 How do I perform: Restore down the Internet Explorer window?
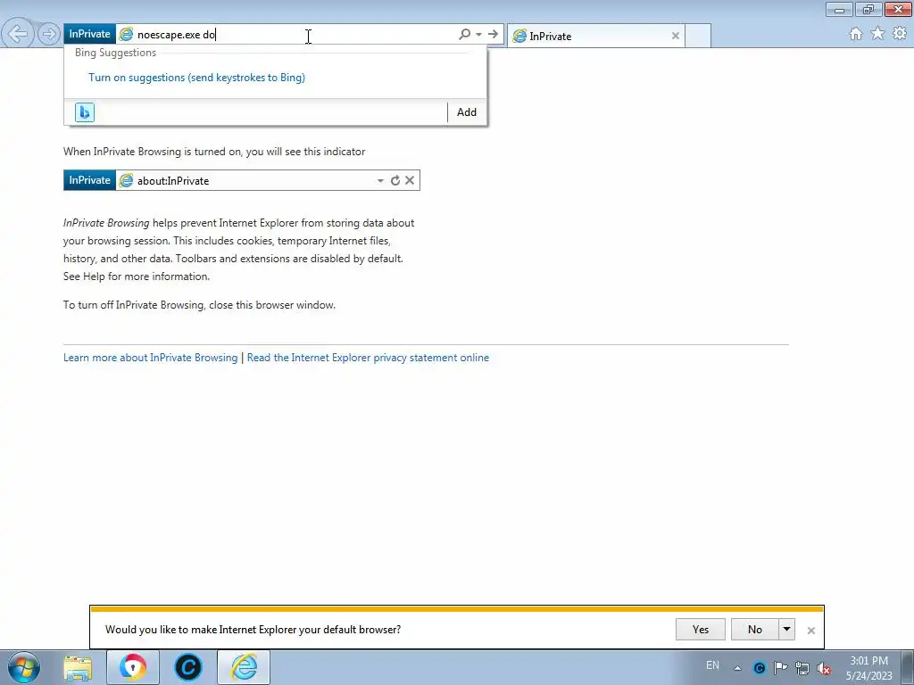tap(868, 9)
